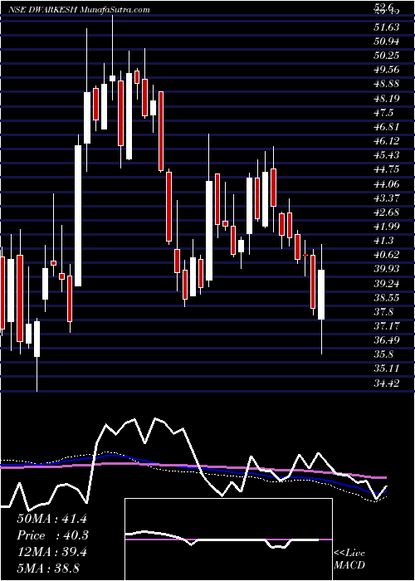Screen dimensions: 415x581
Task: Click the 50.94 price axis label
Action: point(387,41)
